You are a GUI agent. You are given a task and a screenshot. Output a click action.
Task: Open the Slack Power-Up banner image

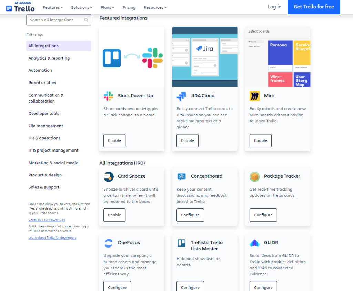[x=132, y=57]
